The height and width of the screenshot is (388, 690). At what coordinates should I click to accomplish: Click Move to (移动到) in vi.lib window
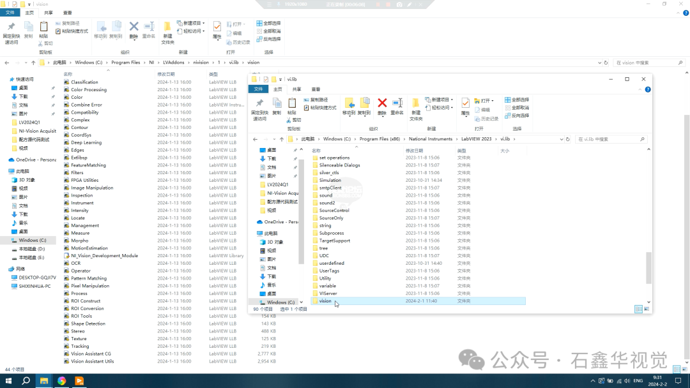pos(349,107)
